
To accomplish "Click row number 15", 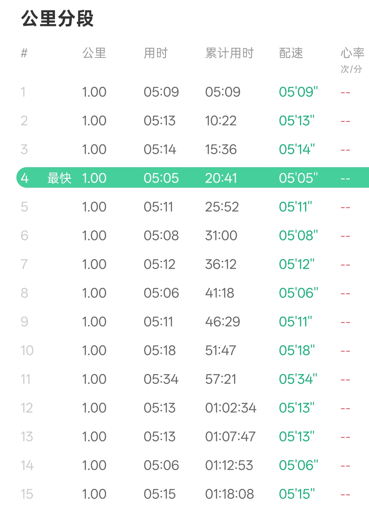I will click(27, 494).
